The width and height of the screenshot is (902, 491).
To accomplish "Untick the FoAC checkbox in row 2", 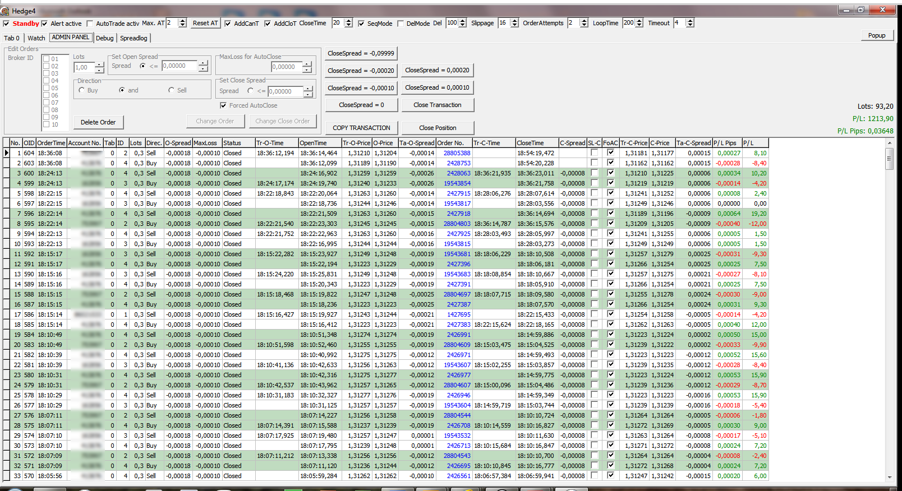I will pyautogui.click(x=610, y=163).
